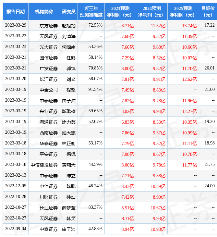This screenshot has height=237, width=217.
Task: Select target price 24.00
Action: (210, 186)
